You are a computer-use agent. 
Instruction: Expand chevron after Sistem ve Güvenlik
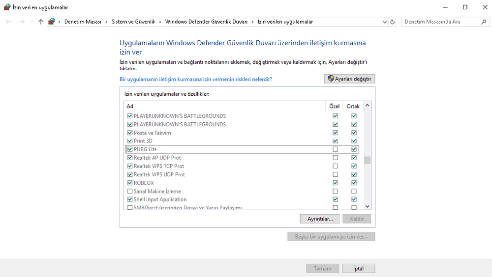tap(160, 22)
